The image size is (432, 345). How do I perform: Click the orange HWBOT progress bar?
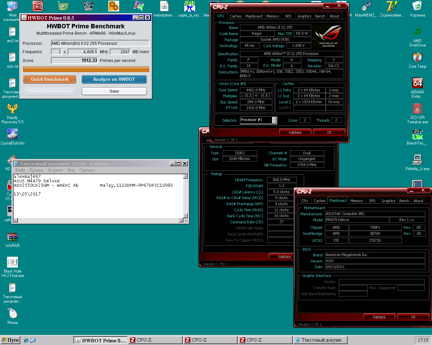coord(86,69)
